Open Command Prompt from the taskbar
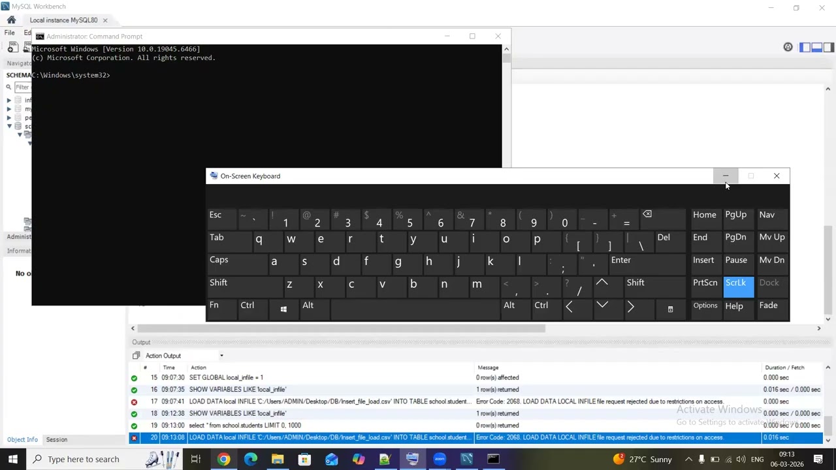This screenshot has width=836, height=470. [x=493, y=459]
